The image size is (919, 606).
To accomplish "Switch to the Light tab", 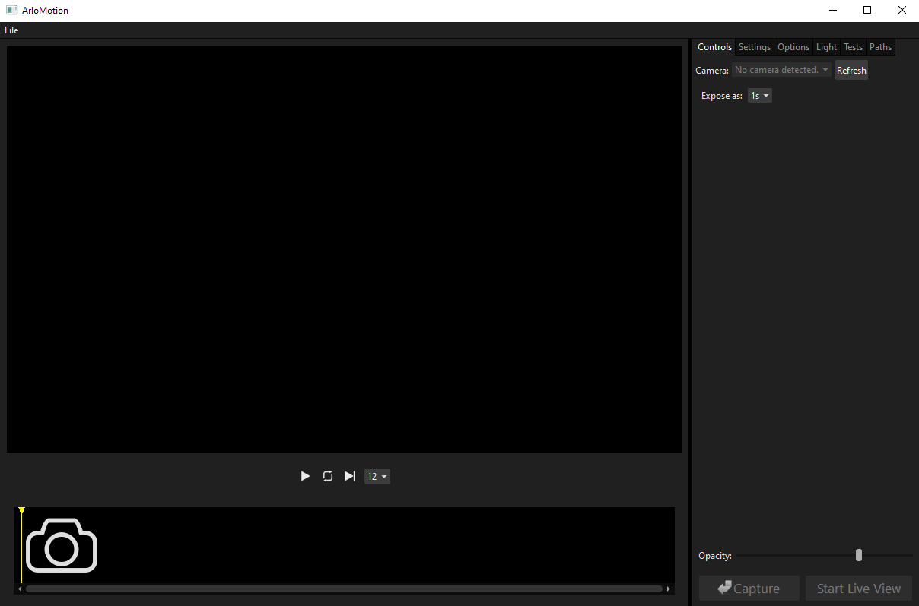I will (x=826, y=47).
